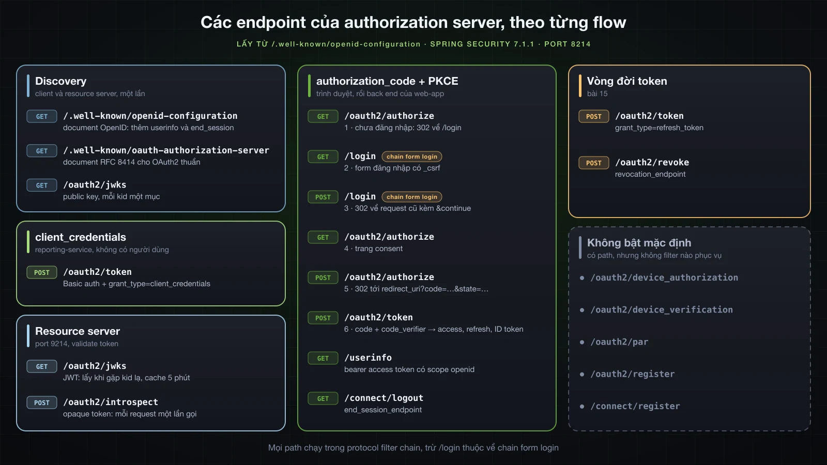Click the /oauth2/par list item
Screen dimensions: 827x465
coord(619,342)
